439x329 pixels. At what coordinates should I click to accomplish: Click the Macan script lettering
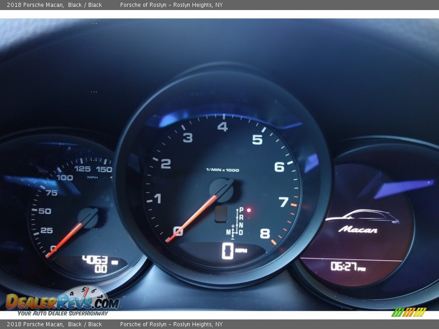(x=358, y=229)
